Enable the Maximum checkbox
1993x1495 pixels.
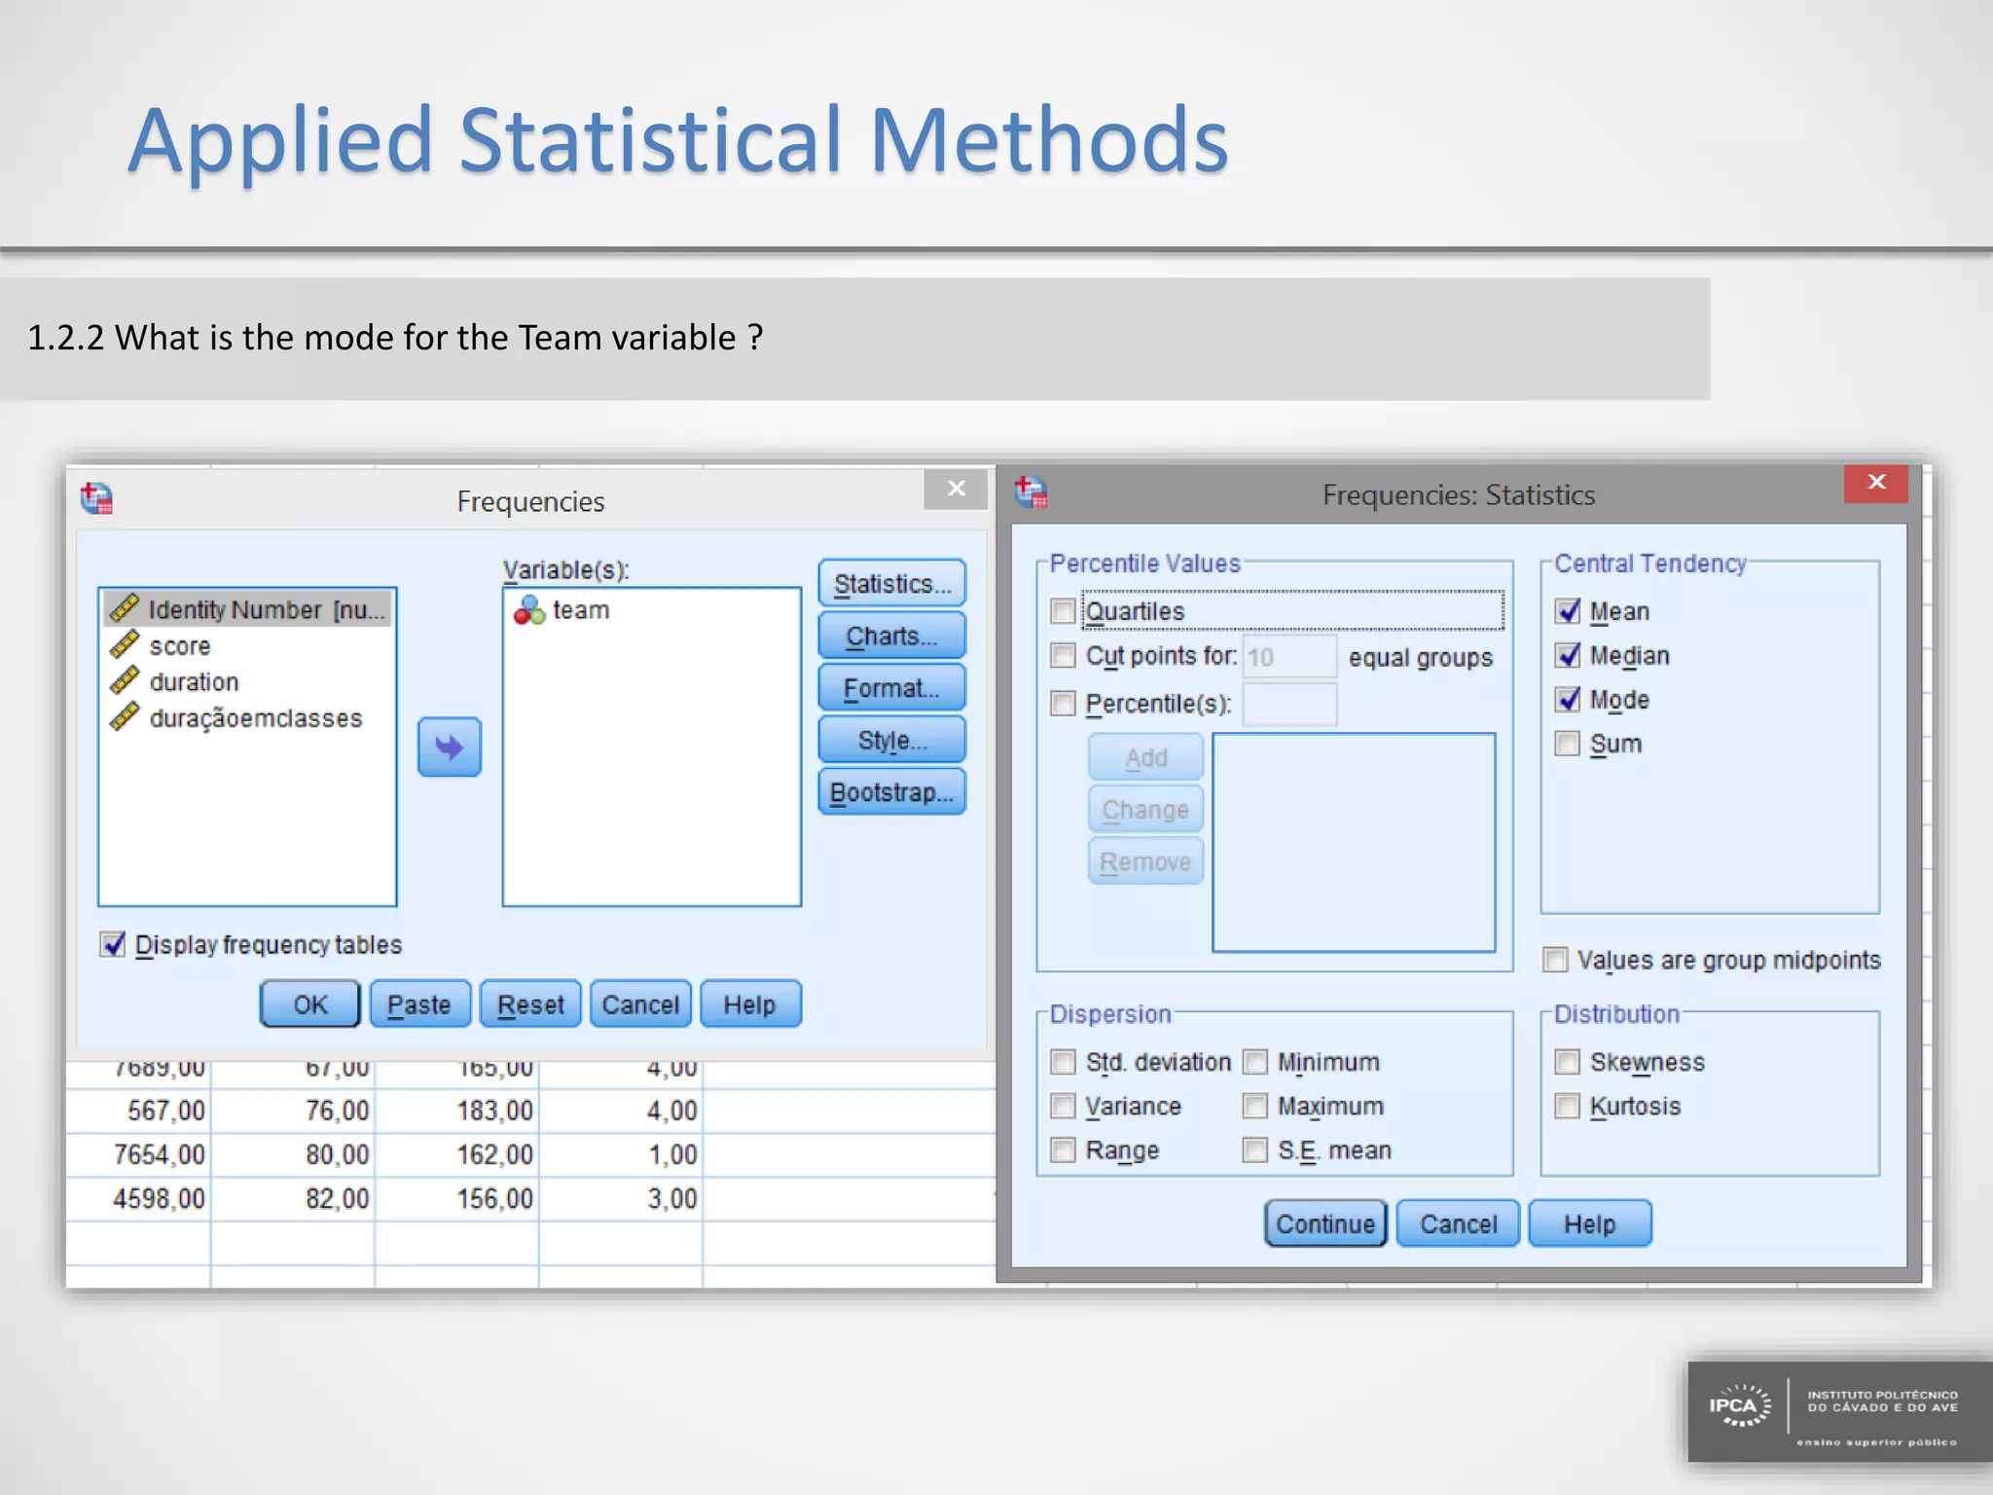click(1255, 1106)
